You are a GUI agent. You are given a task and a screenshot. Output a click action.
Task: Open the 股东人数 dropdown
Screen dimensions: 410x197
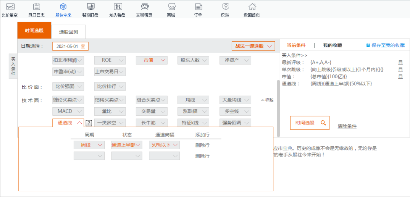coord(193,60)
